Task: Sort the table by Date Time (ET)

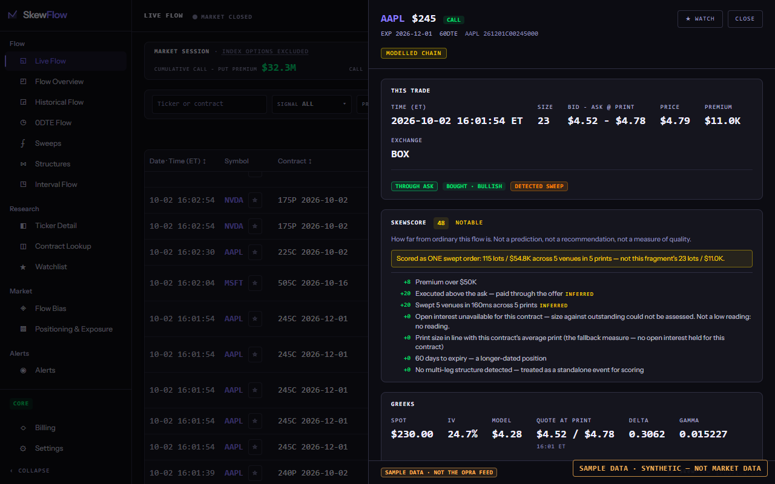Action: (x=178, y=162)
